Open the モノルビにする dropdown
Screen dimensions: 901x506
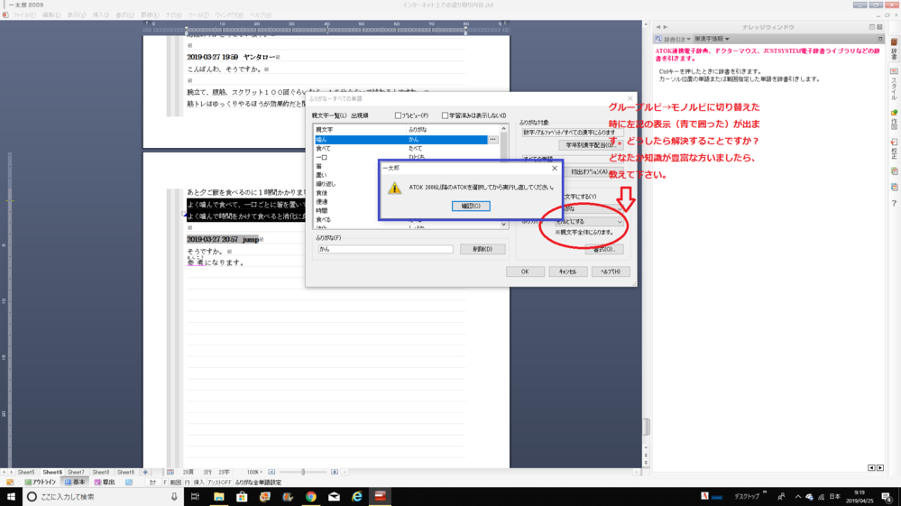pyautogui.click(x=589, y=222)
